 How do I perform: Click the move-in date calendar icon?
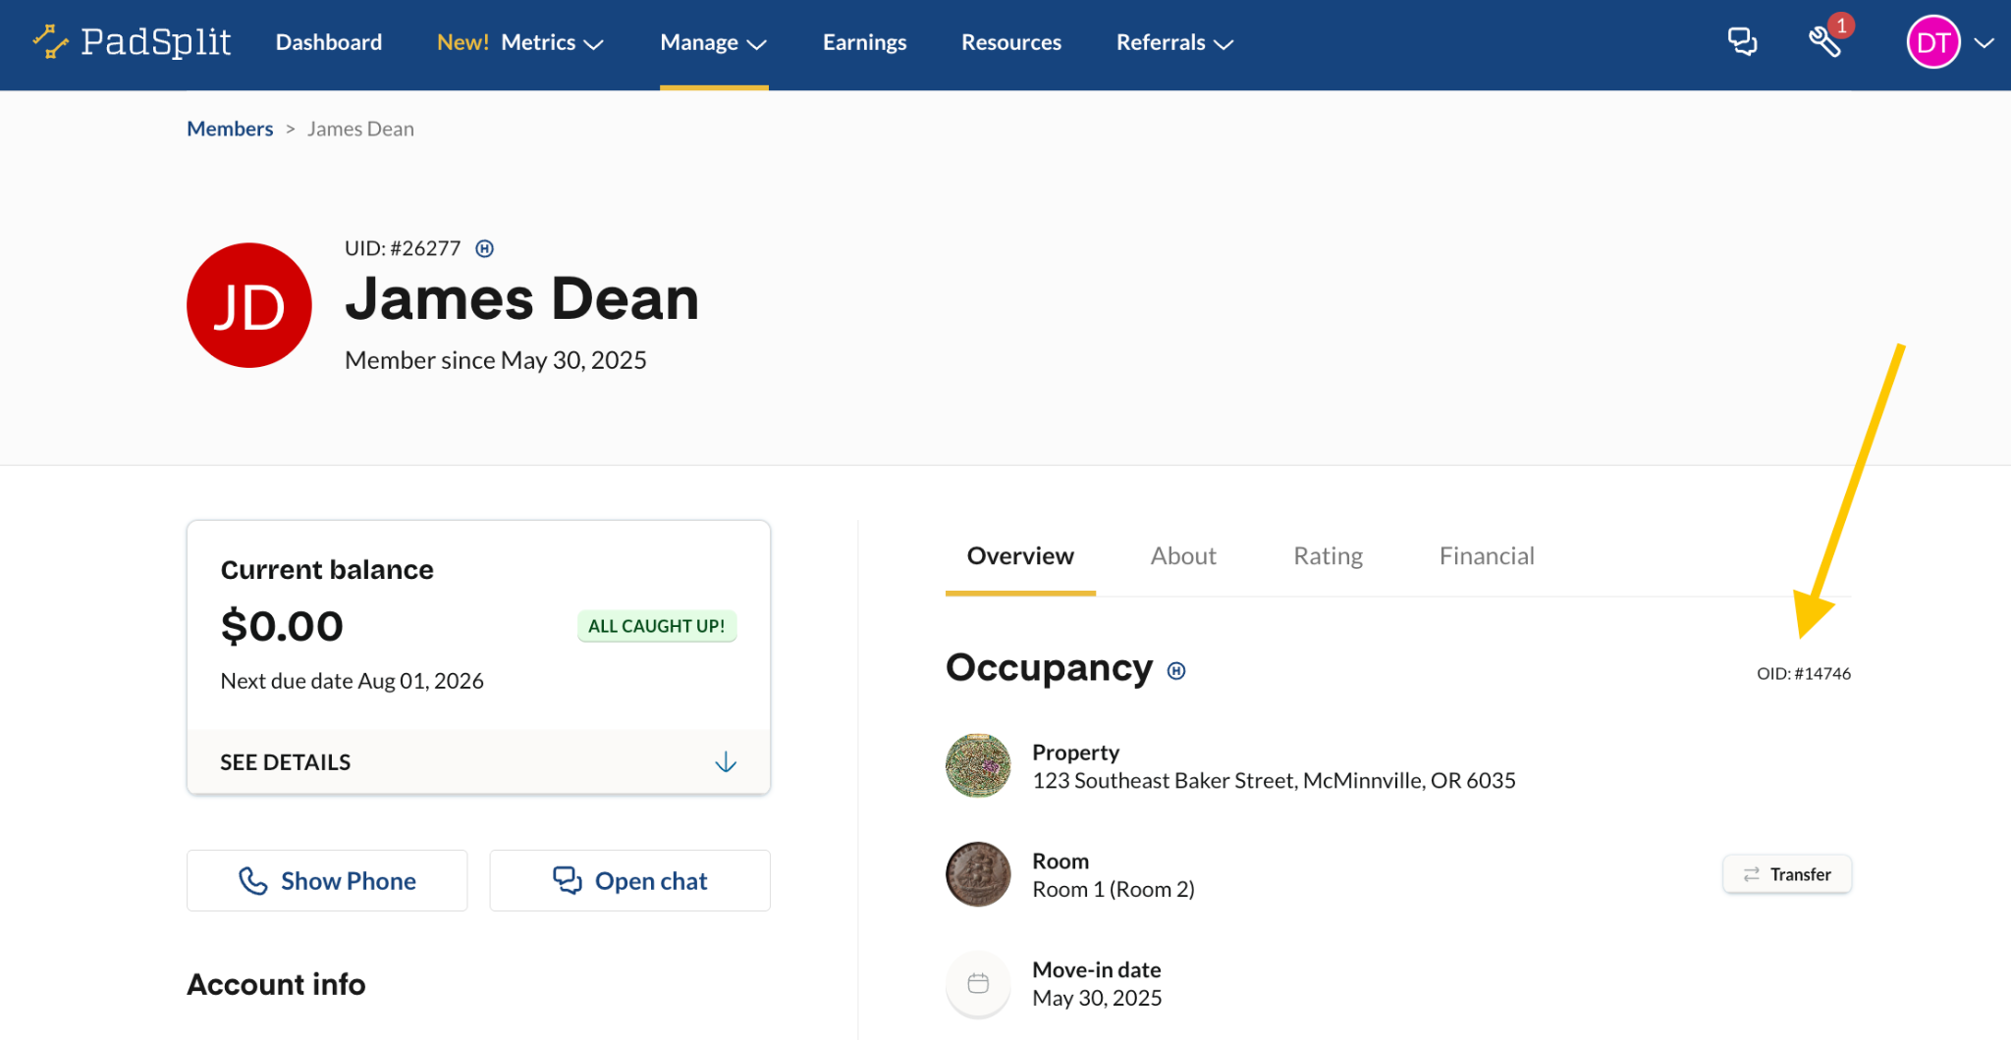coord(978,983)
